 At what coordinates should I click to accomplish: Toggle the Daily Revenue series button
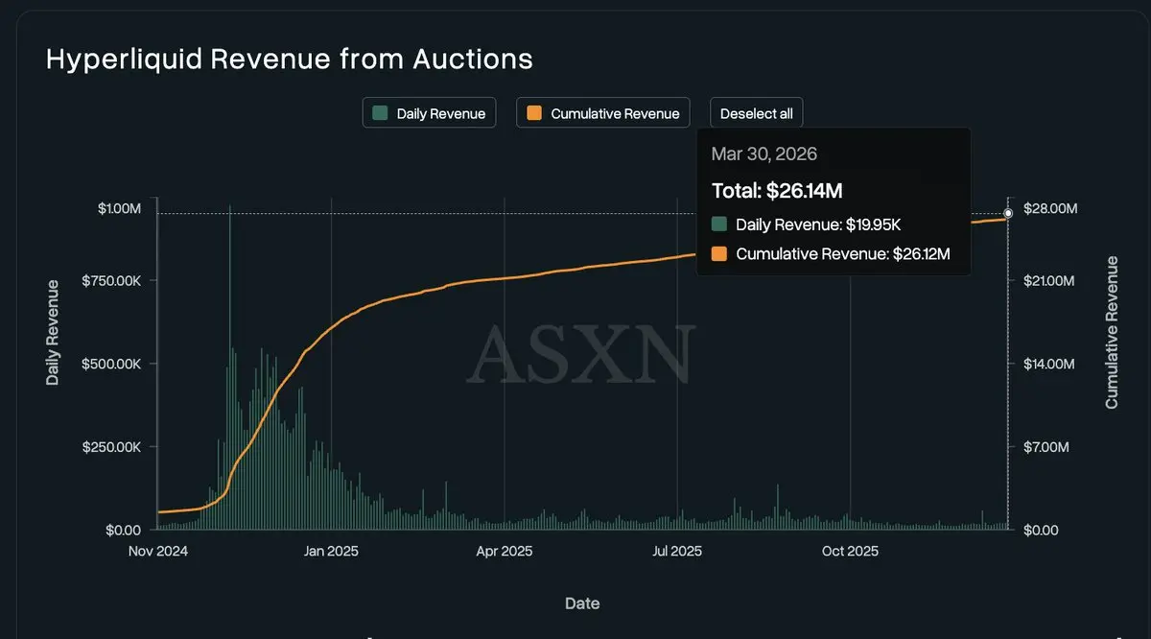(x=429, y=113)
